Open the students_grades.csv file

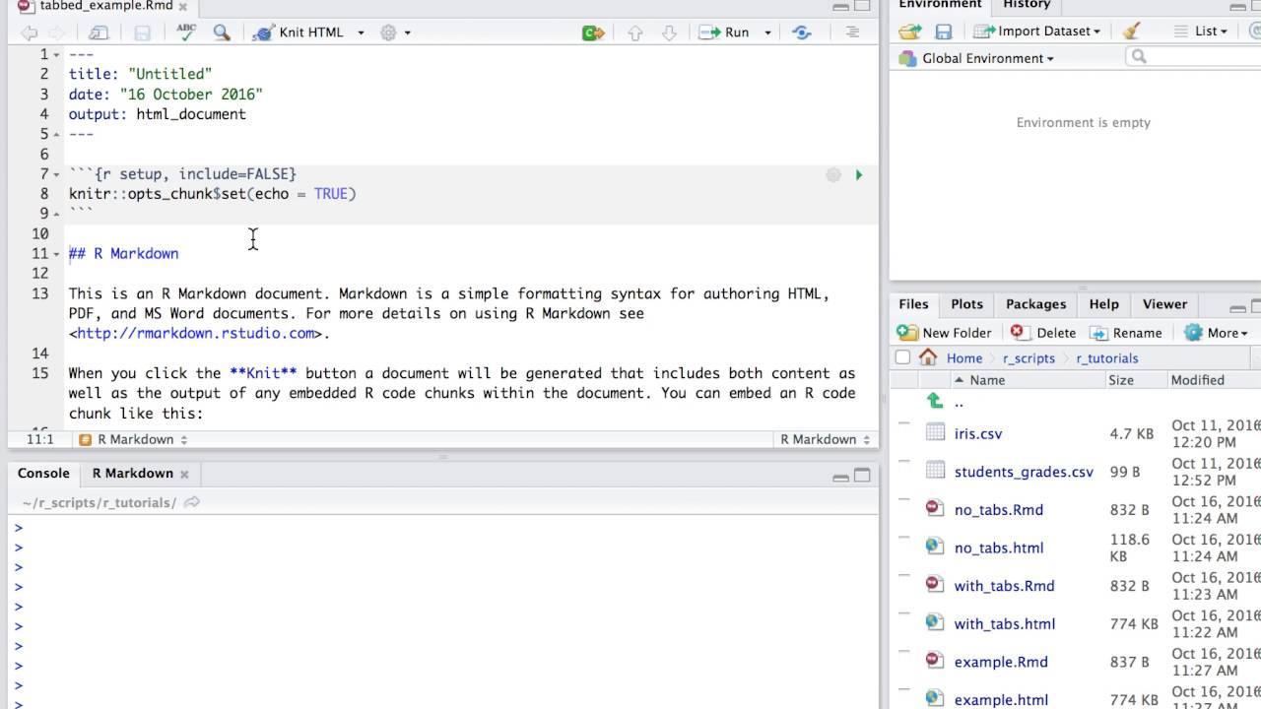[x=1024, y=472]
